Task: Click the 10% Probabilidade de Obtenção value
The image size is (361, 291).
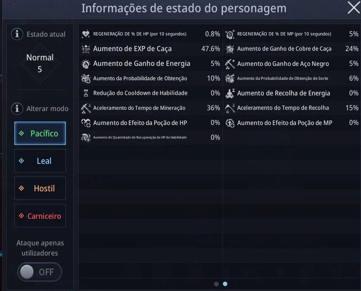Action: click(213, 78)
